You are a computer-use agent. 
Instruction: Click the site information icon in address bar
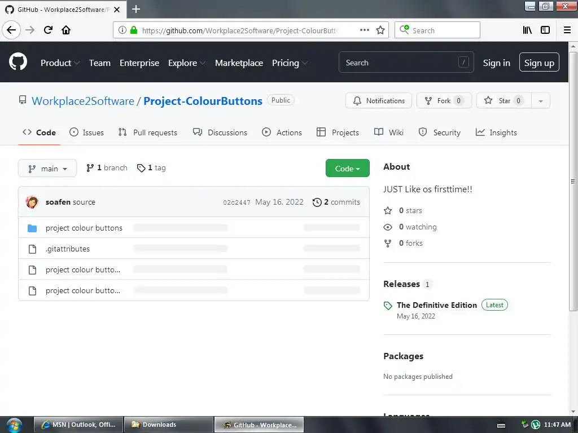122,30
